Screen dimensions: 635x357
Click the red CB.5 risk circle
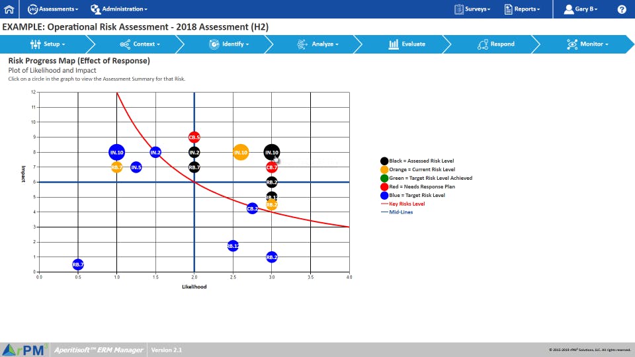click(194, 138)
